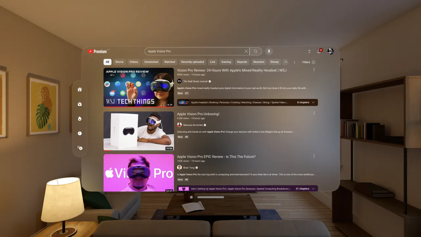Open title 'Apple Vision Pro Unboxing!'
Viewport: 421px width, 237px height.
click(198, 114)
